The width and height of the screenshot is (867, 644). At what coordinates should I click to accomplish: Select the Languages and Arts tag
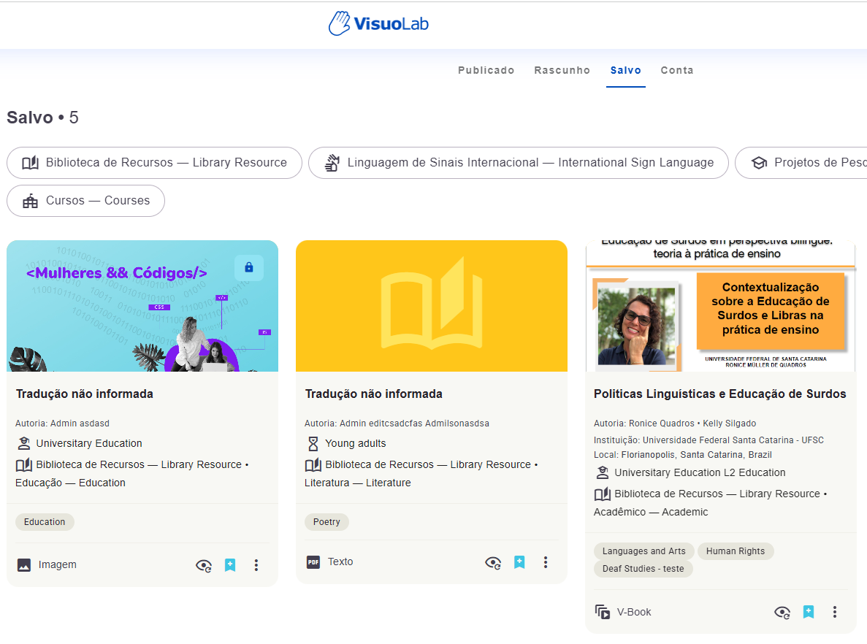[x=643, y=551]
